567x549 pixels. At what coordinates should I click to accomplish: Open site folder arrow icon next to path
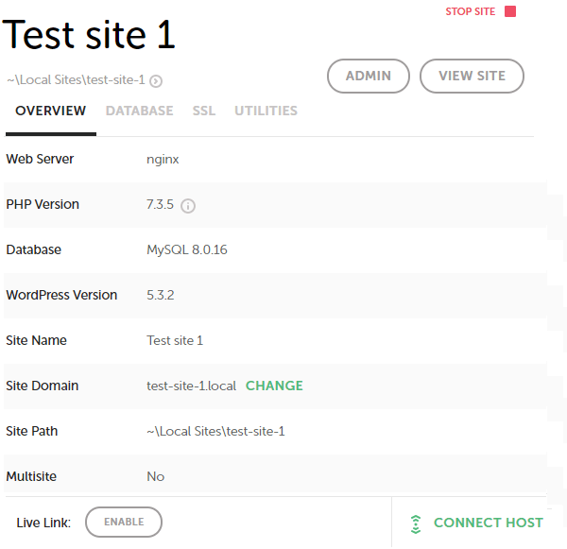pyautogui.click(x=156, y=81)
